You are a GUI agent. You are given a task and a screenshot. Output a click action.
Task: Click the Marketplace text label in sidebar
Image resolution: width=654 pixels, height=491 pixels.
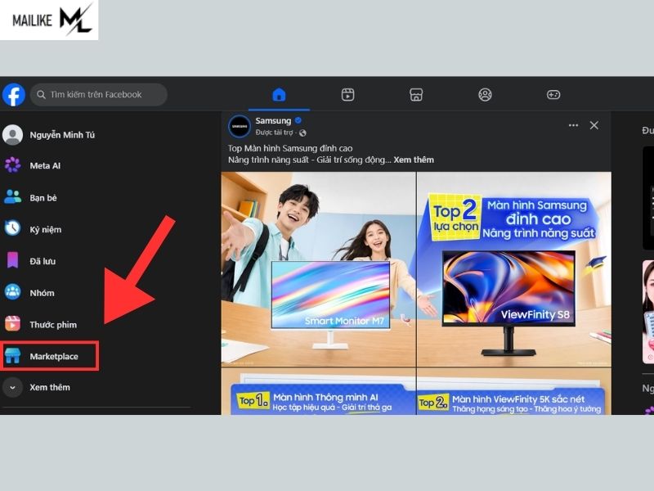[54, 357]
